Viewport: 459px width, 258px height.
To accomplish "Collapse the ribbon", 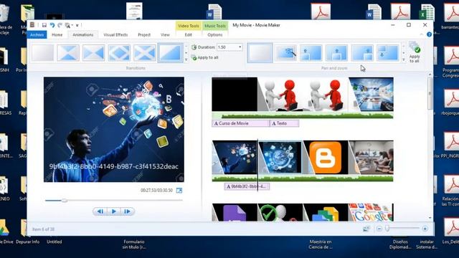I will (422, 34).
